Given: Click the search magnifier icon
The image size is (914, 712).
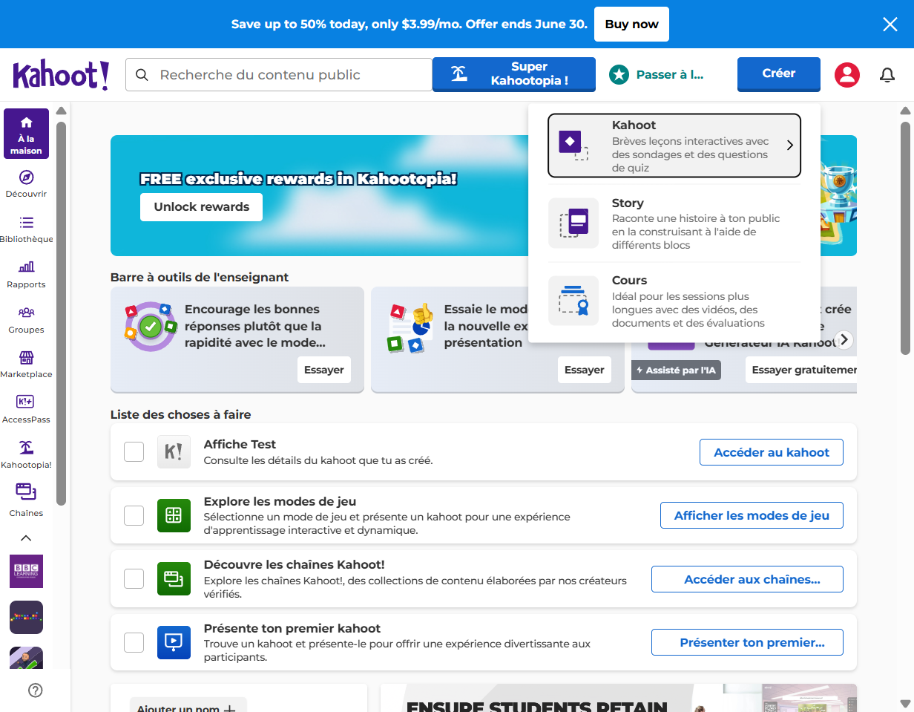Looking at the screenshot, I should coord(142,75).
